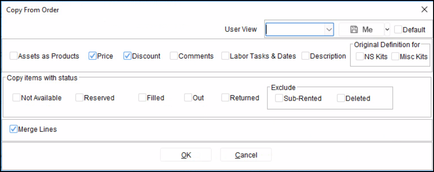Open the User View combo box dropdown
The image size is (434, 172).
click(329, 30)
